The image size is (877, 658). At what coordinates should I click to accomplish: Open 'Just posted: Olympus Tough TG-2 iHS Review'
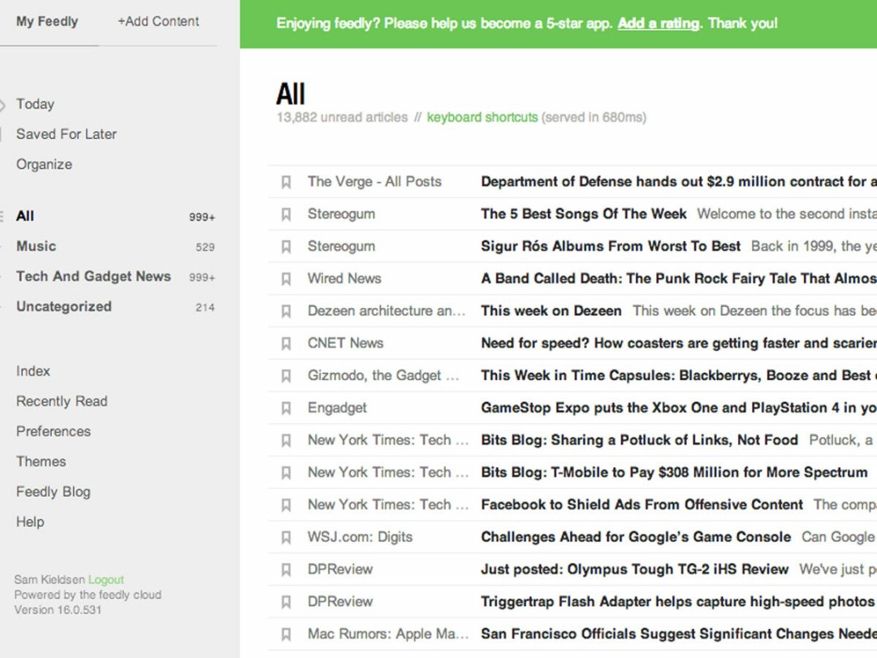pyautogui.click(x=635, y=569)
